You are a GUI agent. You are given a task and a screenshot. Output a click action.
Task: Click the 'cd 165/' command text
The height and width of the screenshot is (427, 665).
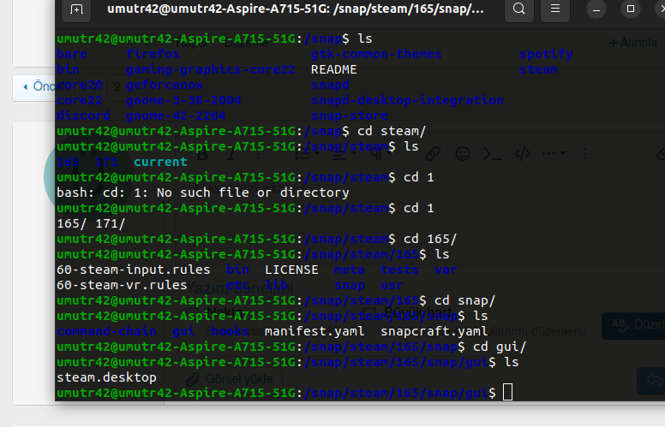click(x=430, y=239)
